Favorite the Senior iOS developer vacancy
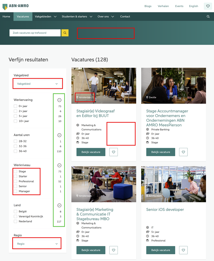214x261 pixels. tap(183, 250)
